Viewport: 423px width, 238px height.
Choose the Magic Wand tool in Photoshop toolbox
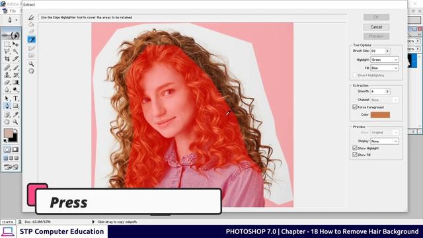[x=15, y=52]
